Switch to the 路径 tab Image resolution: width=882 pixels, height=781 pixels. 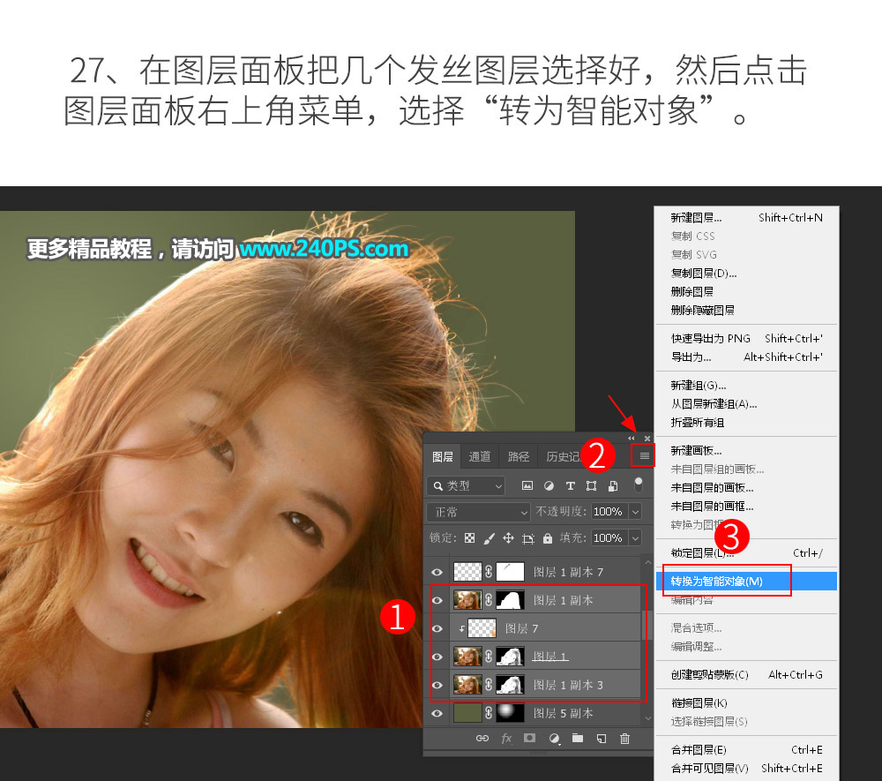(518, 456)
